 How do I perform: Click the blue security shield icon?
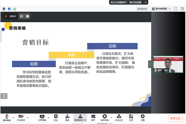[9, 9]
